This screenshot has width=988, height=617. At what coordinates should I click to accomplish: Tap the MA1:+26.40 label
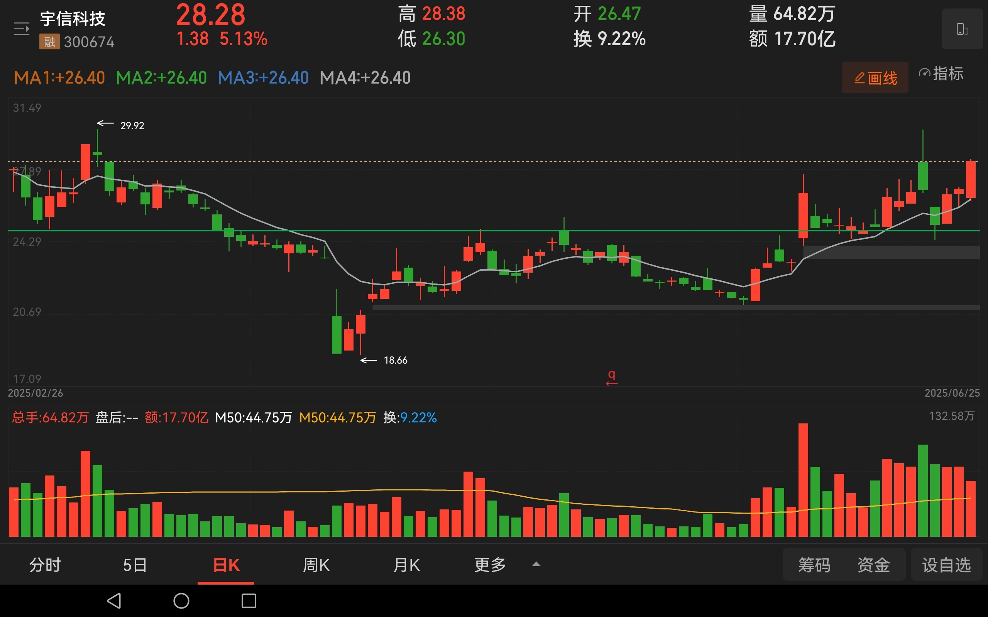pos(59,78)
